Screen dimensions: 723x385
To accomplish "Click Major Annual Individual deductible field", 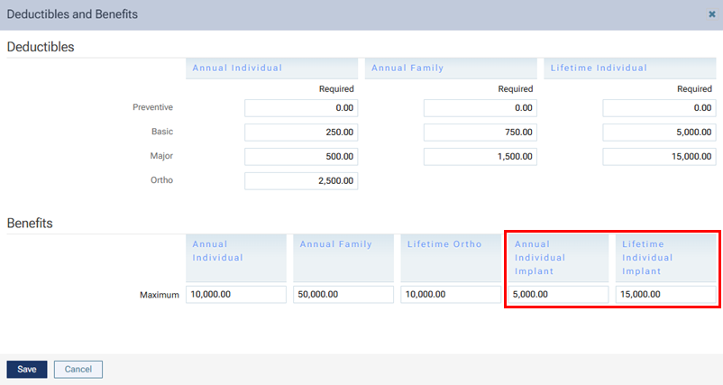I will [x=301, y=157].
